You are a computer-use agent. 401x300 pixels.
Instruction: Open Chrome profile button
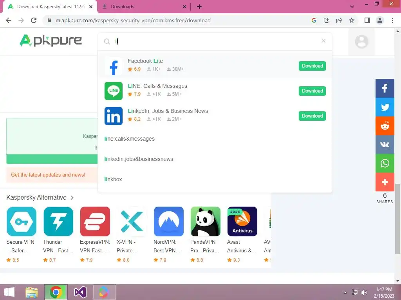pos(380,20)
